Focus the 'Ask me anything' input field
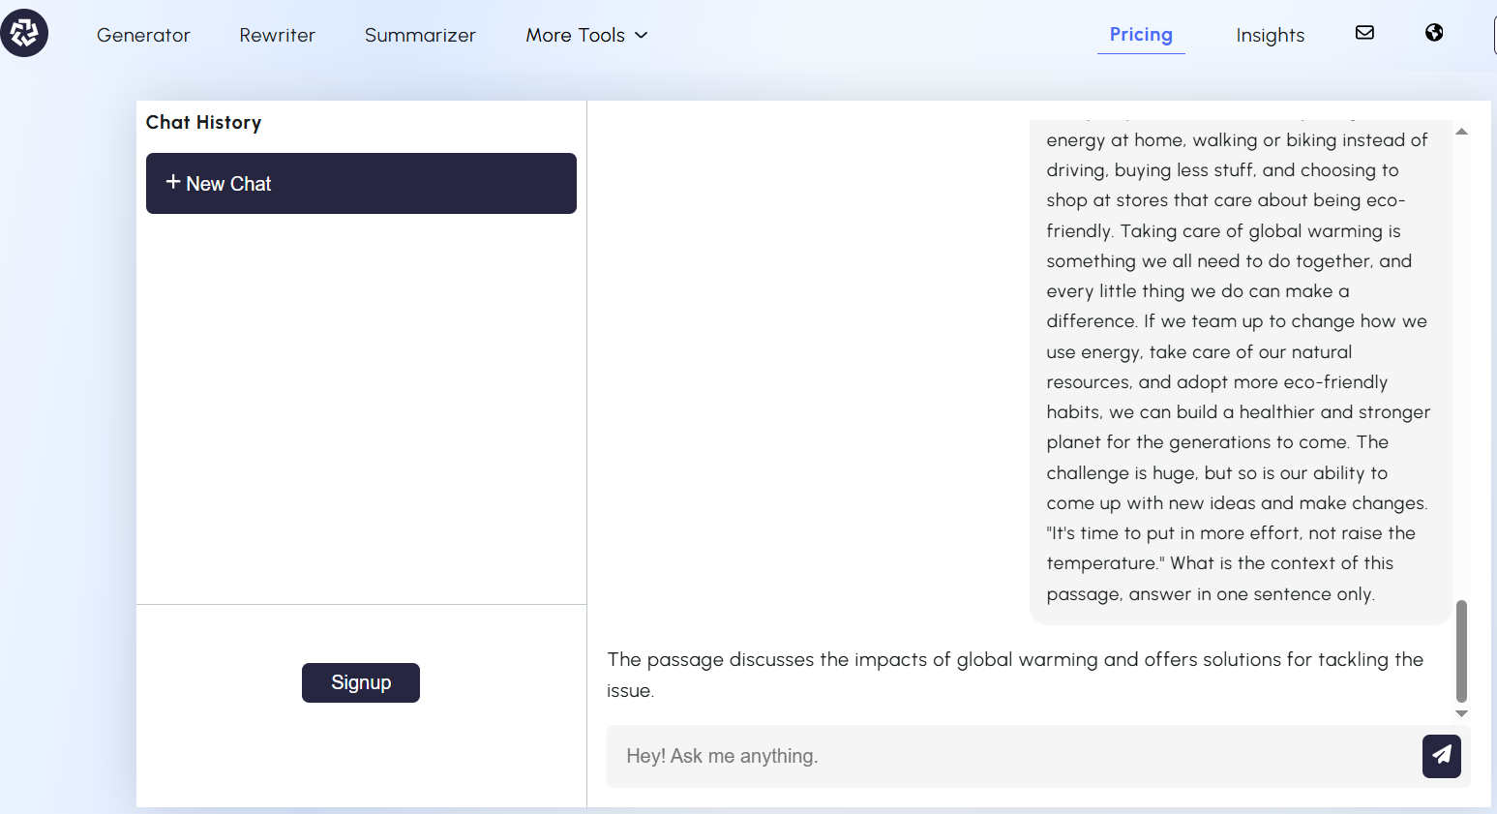This screenshot has width=1497, height=814. [1011, 756]
